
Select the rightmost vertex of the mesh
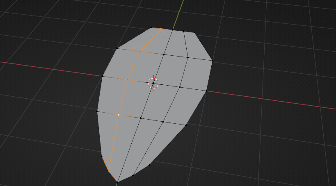pyautogui.click(x=212, y=61)
